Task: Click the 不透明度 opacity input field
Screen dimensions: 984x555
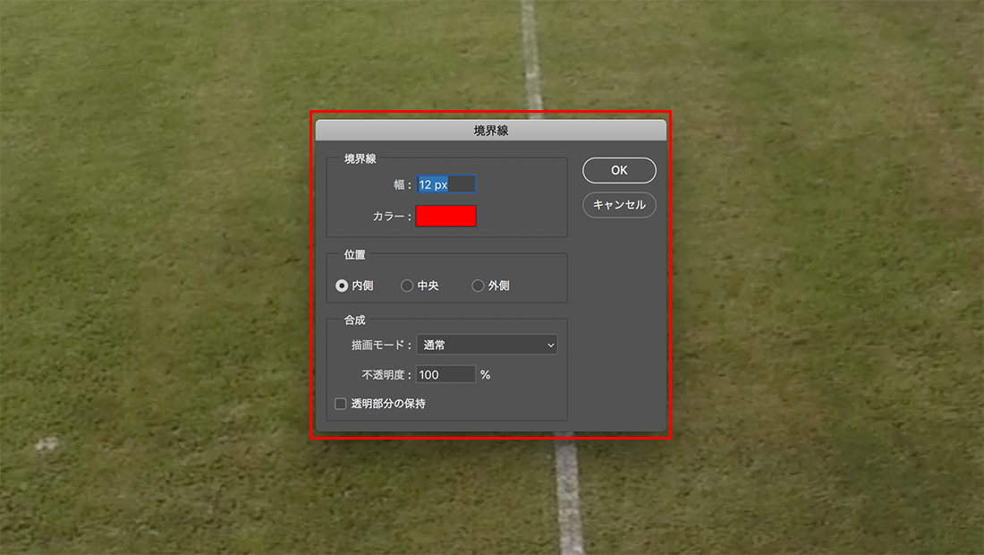Action: pyautogui.click(x=445, y=375)
